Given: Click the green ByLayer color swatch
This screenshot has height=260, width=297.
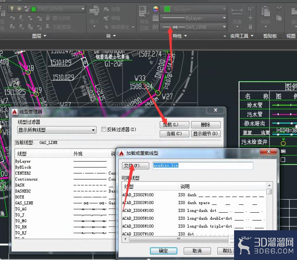Looking at the screenshot, I should coord(167,9).
